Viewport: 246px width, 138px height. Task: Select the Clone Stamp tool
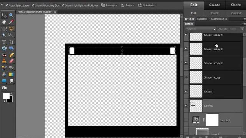(x=4, y=61)
